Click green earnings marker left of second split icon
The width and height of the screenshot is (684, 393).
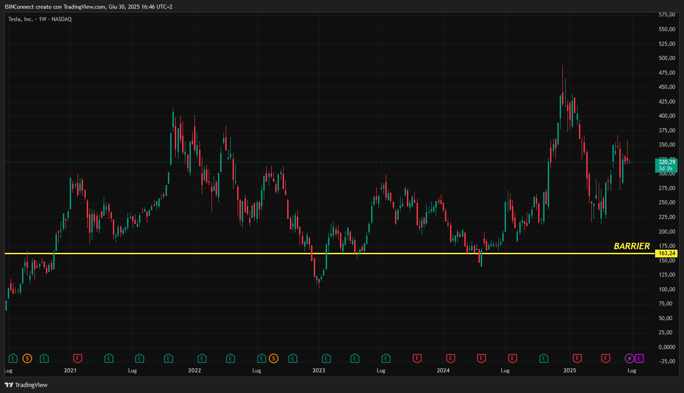[x=261, y=358]
